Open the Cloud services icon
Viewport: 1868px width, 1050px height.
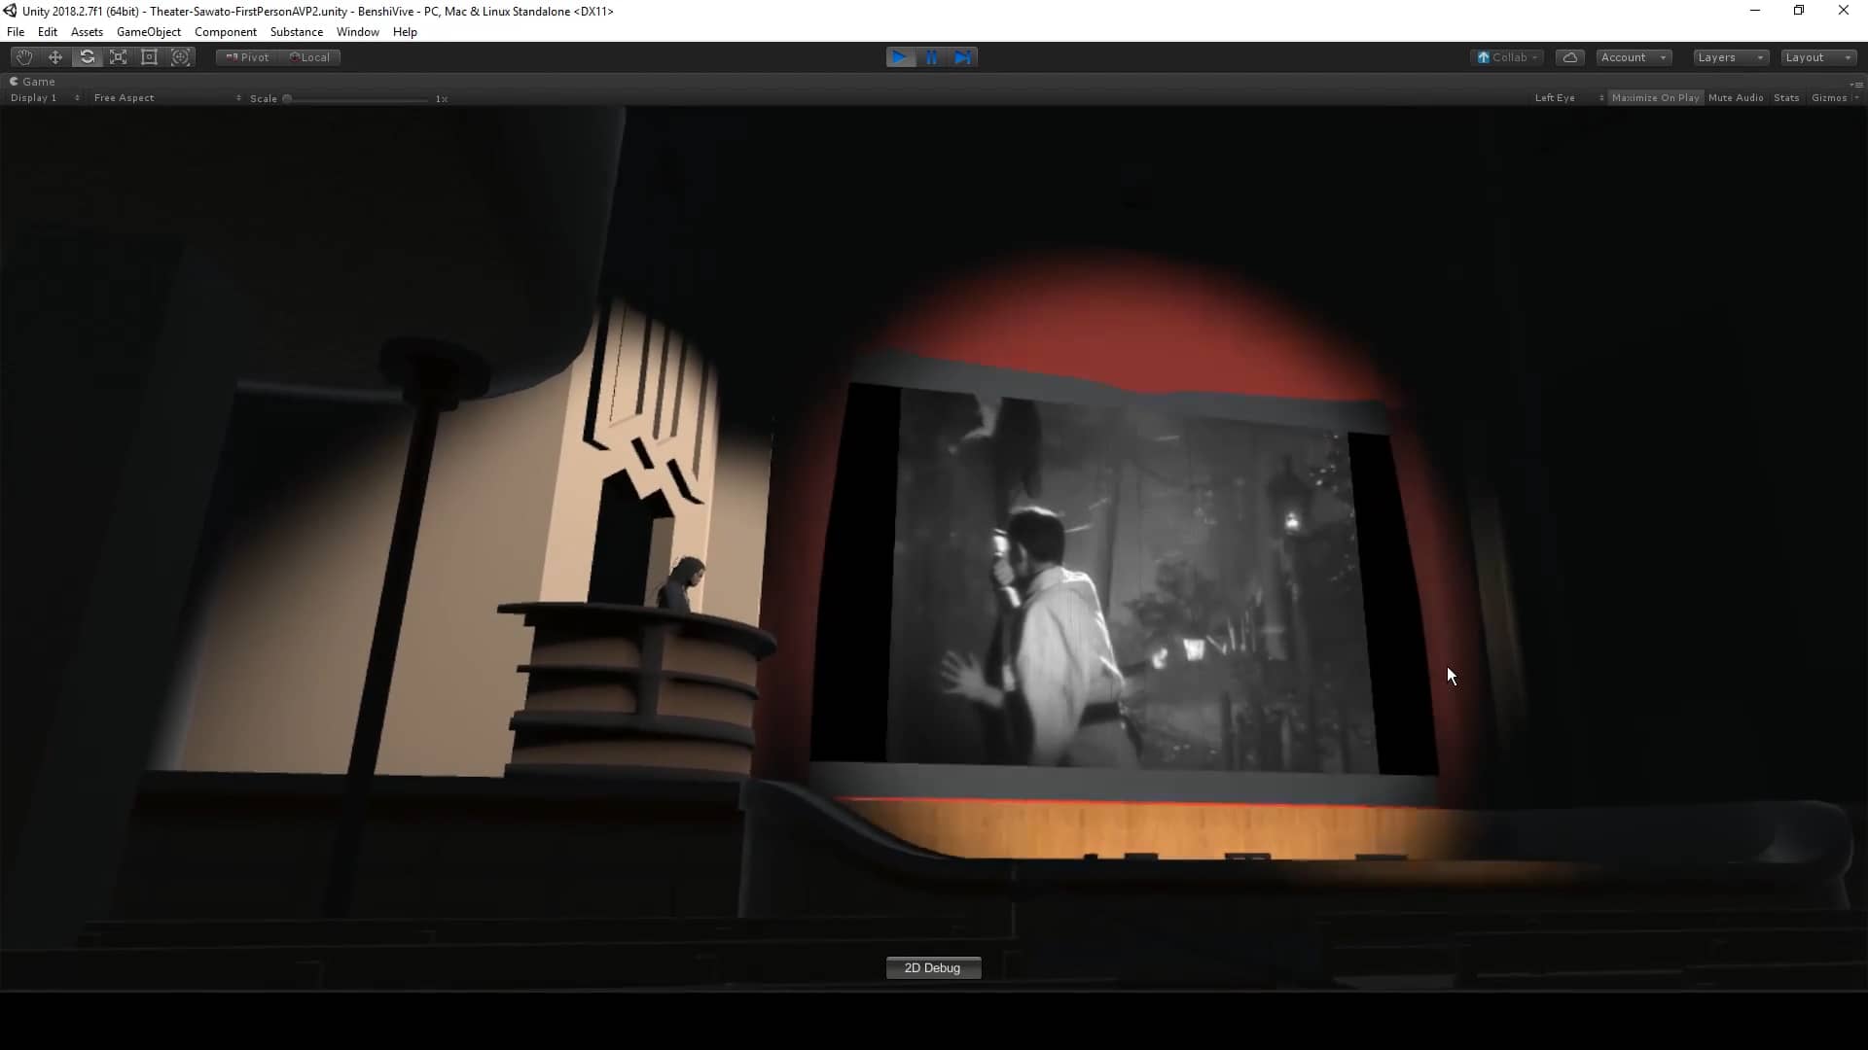tap(1569, 57)
